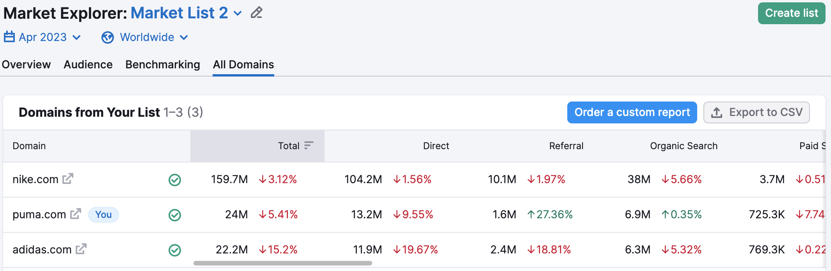Click the ↑0.35% organic change for puma.com

682,215
